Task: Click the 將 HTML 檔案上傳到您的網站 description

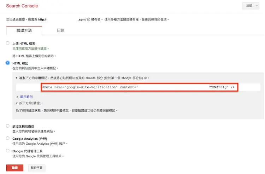Action: [34, 56]
